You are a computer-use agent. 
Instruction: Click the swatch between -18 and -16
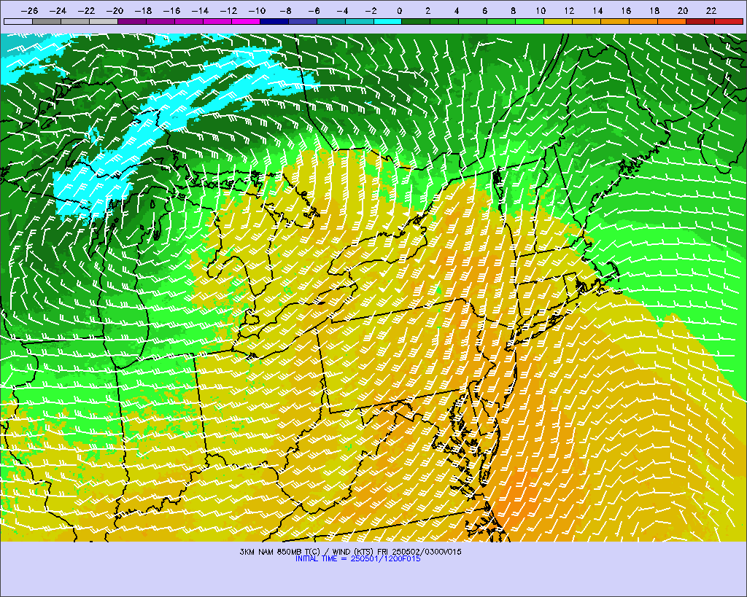[x=160, y=21]
